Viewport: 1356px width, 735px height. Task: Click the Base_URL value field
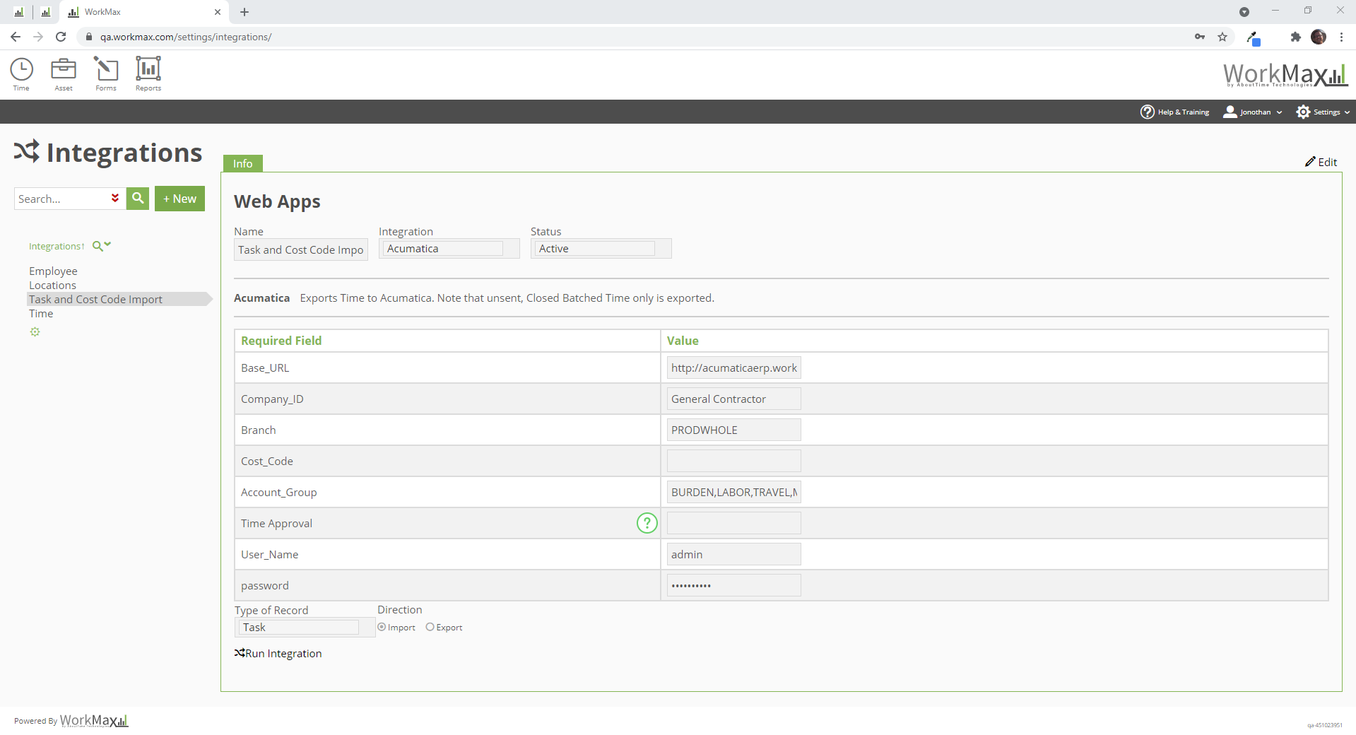click(734, 367)
